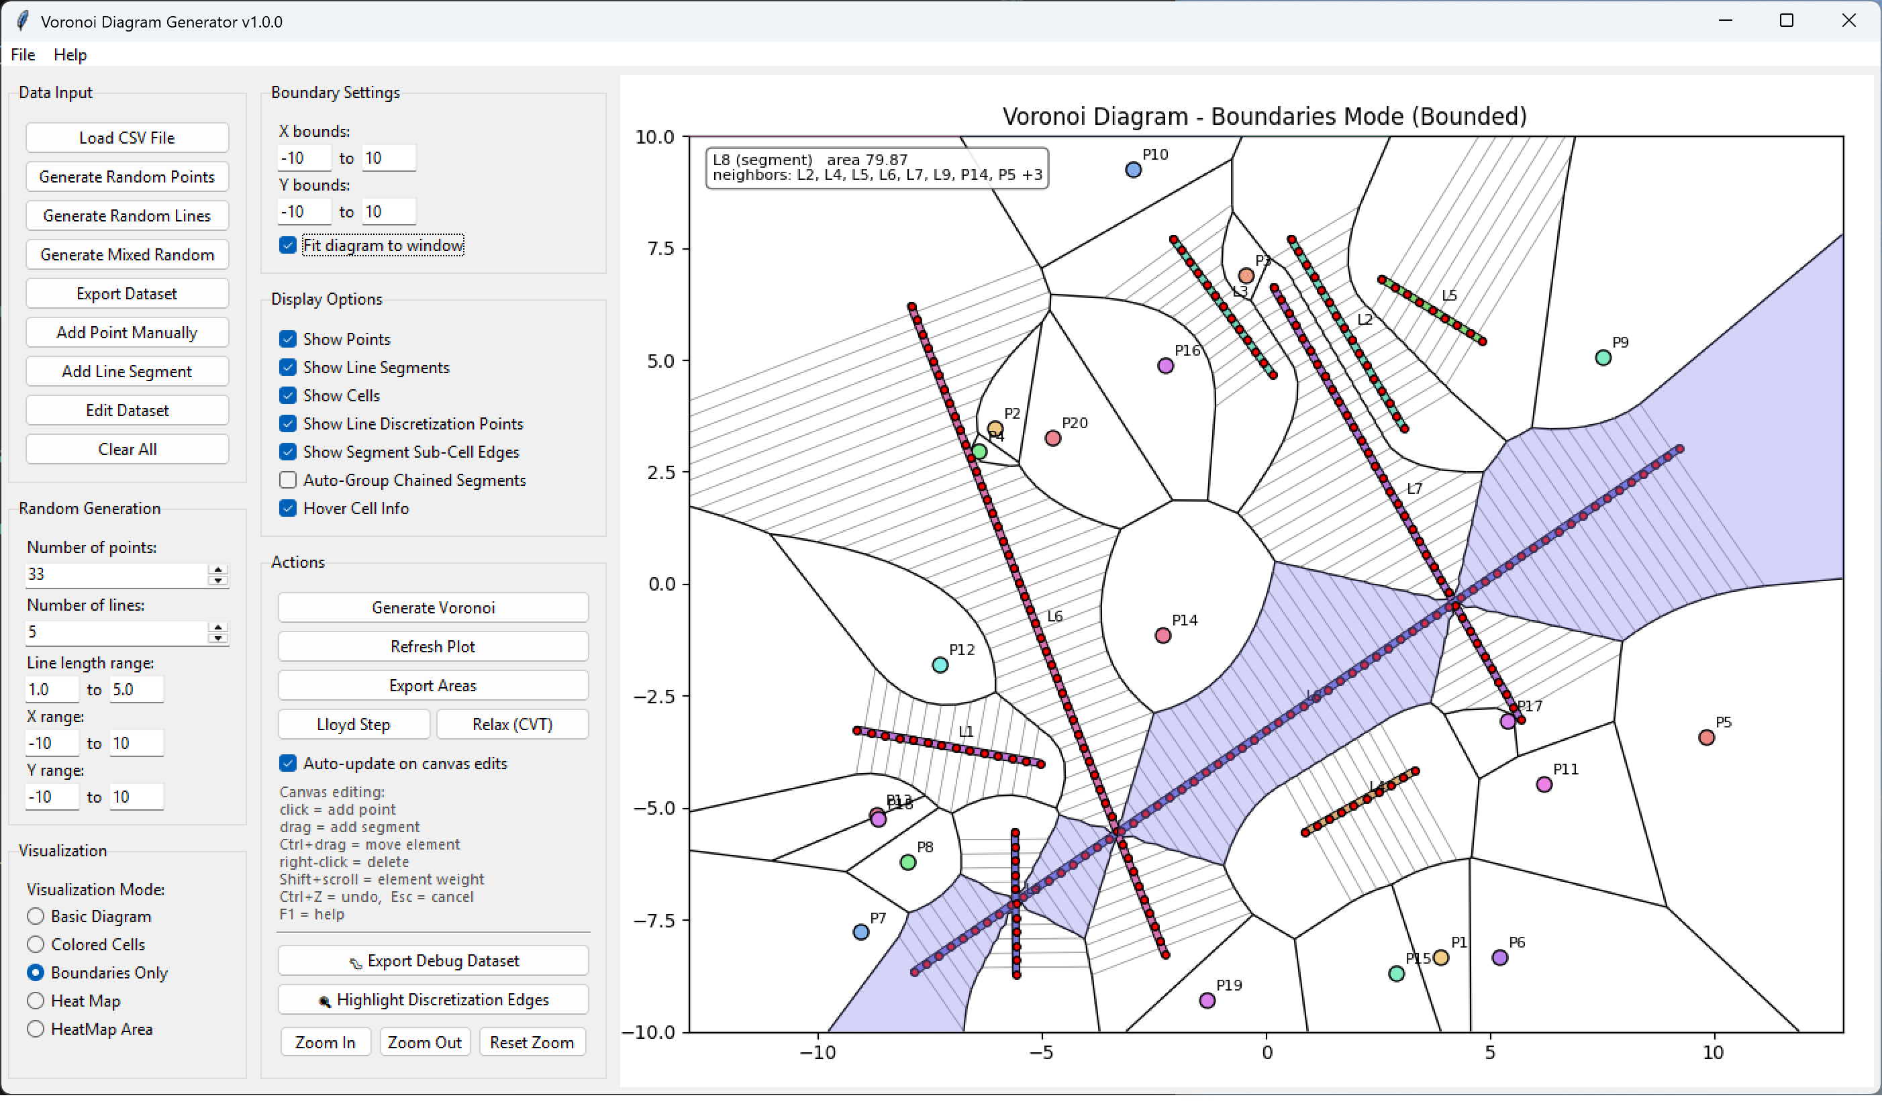Image resolution: width=1882 pixels, height=1112 pixels.
Task: Click point P19 marker on diagram
Action: click(1207, 1001)
